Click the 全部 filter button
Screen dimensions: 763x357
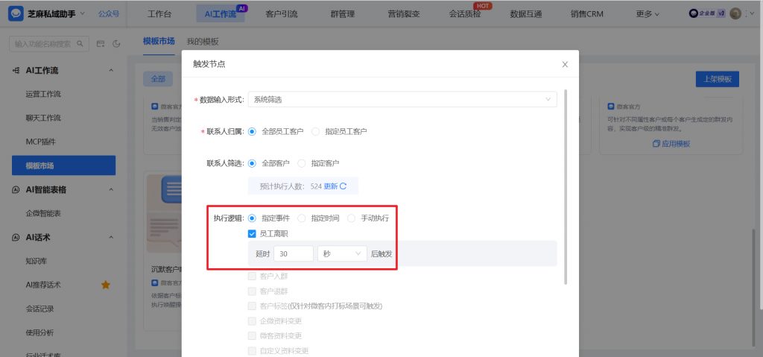click(x=158, y=79)
